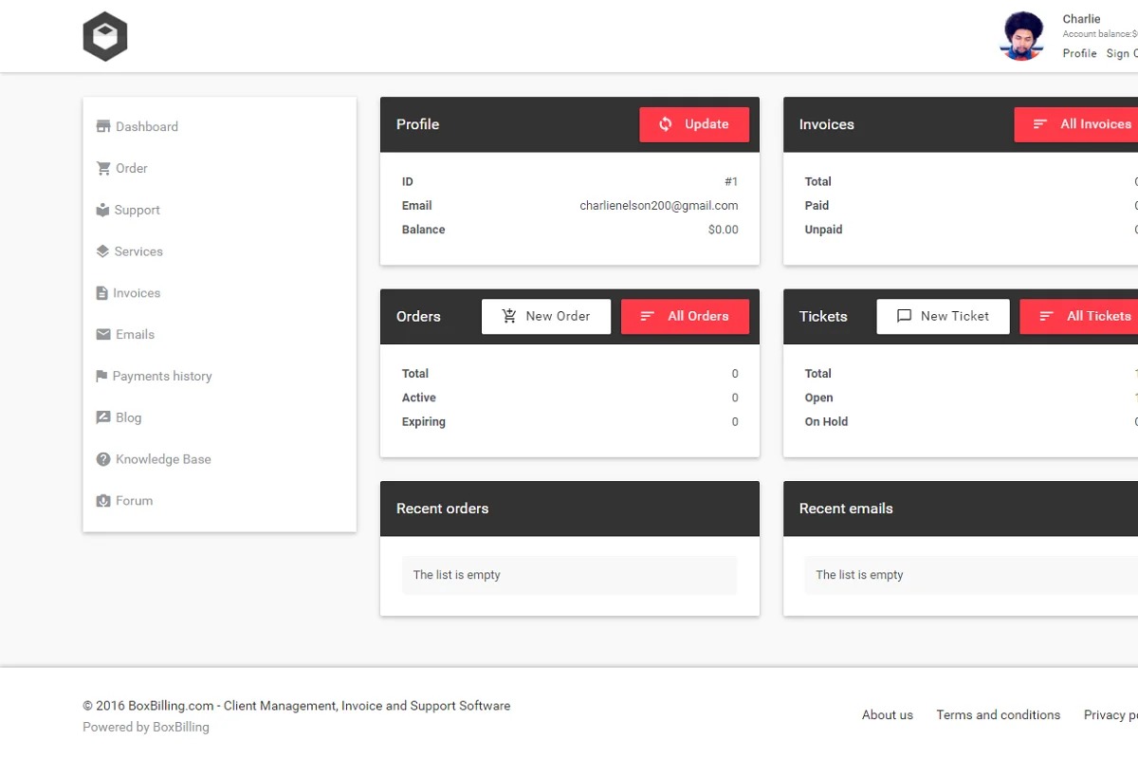
Task: Click the Order shopping cart icon
Action: point(103,169)
